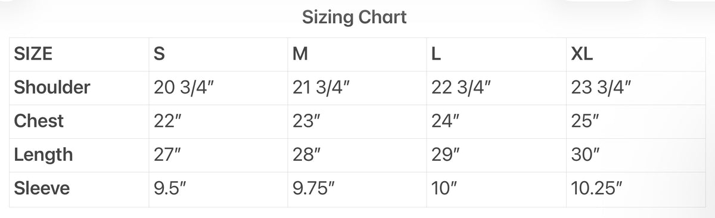Click the 24" chest measurement
This screenshot has width=715, height=218.
pyautogui.click(x=447, y=122)
